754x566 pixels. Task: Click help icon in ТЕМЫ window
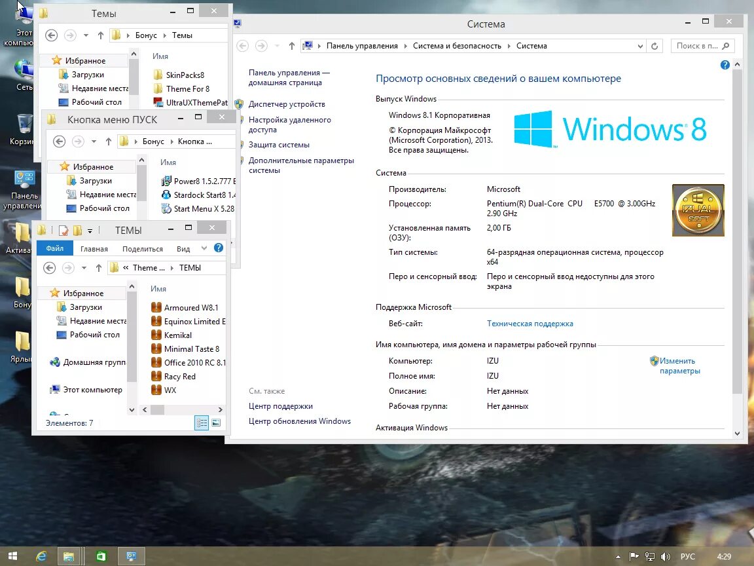(x=219, y=248)
